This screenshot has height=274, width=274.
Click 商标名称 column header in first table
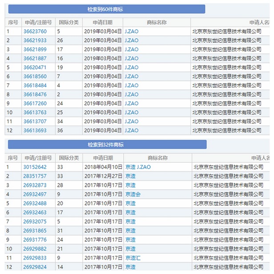click(156, 22)
